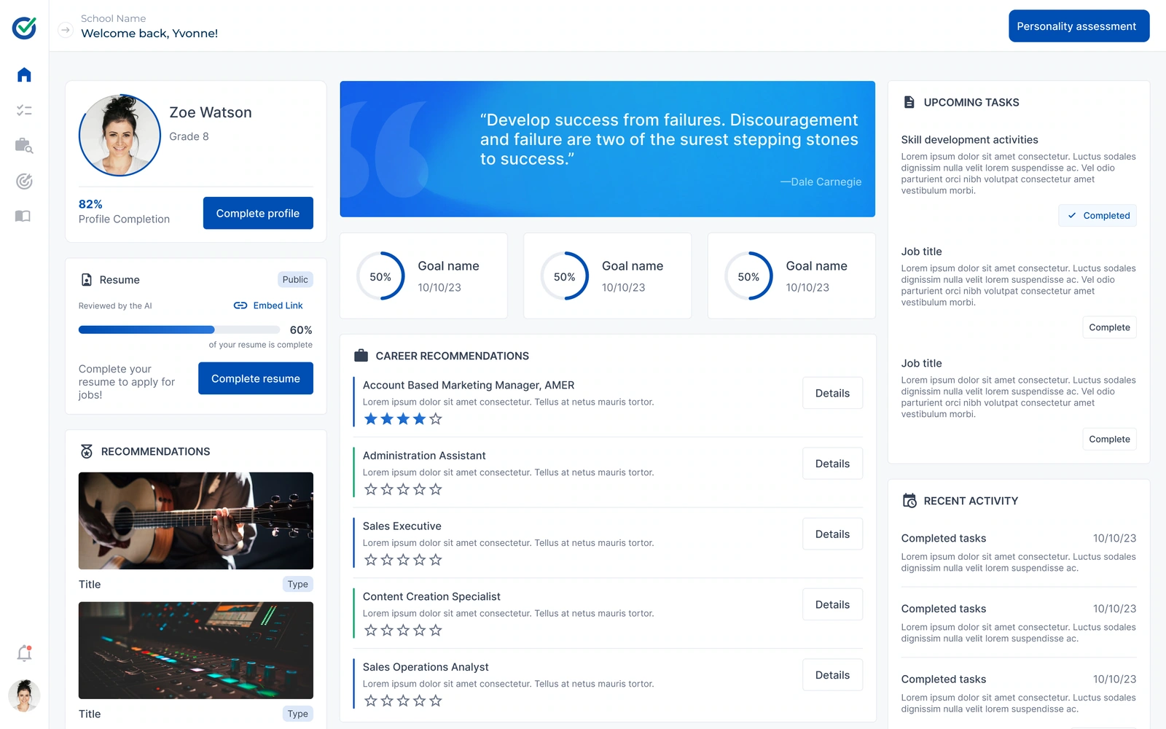
Task: Open Details for Content Creation Specialist
Action: pos(832,604)
